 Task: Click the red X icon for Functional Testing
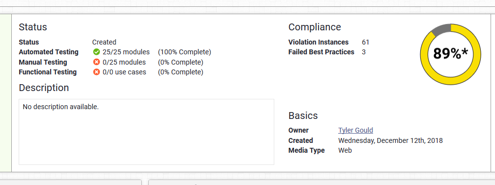coord(97,72)
